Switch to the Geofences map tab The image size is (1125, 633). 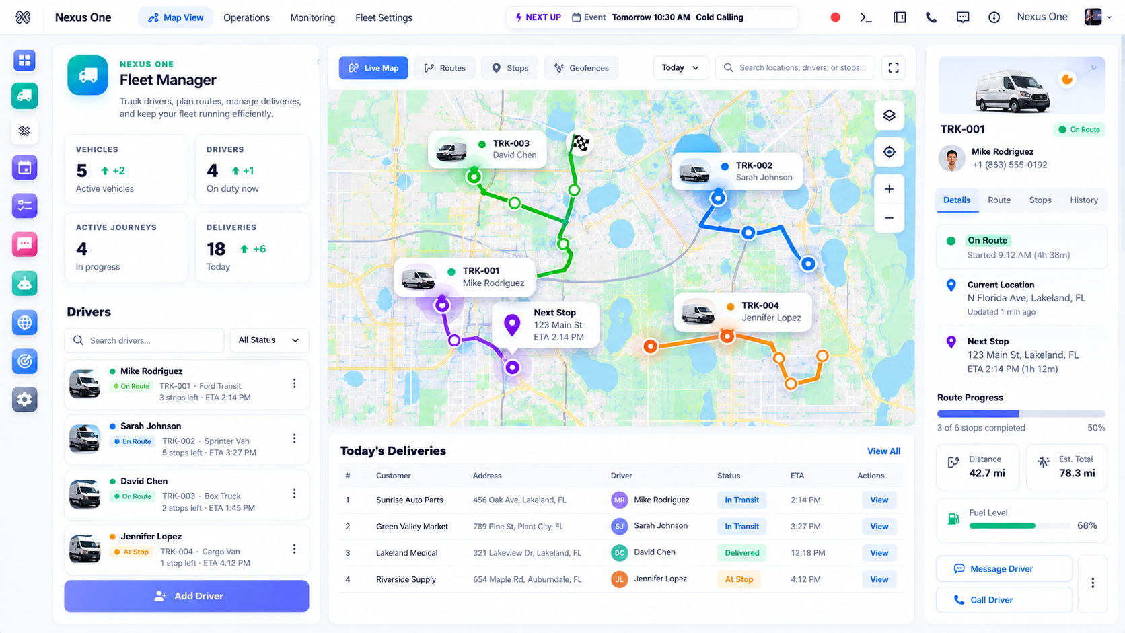pyautogui.click(x=581, y=68)
